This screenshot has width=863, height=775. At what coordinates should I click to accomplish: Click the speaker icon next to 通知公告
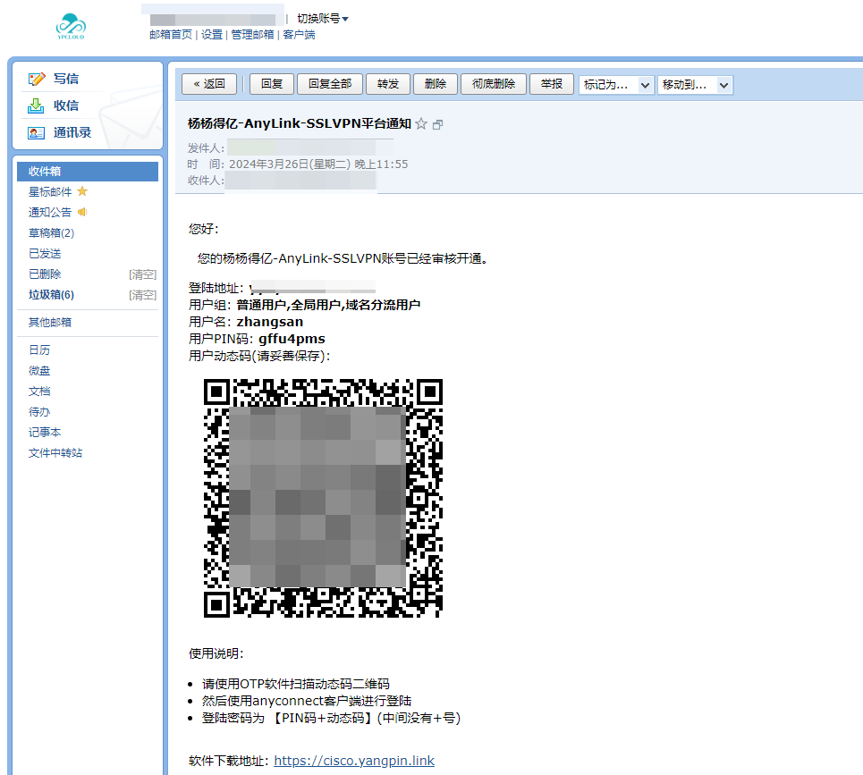(x=82, y=212)
